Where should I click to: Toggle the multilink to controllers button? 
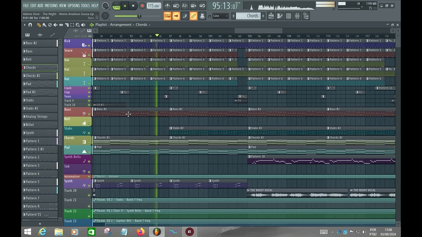[194, 16]
